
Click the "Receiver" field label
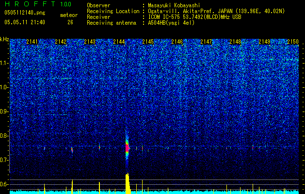coord(98,17)
